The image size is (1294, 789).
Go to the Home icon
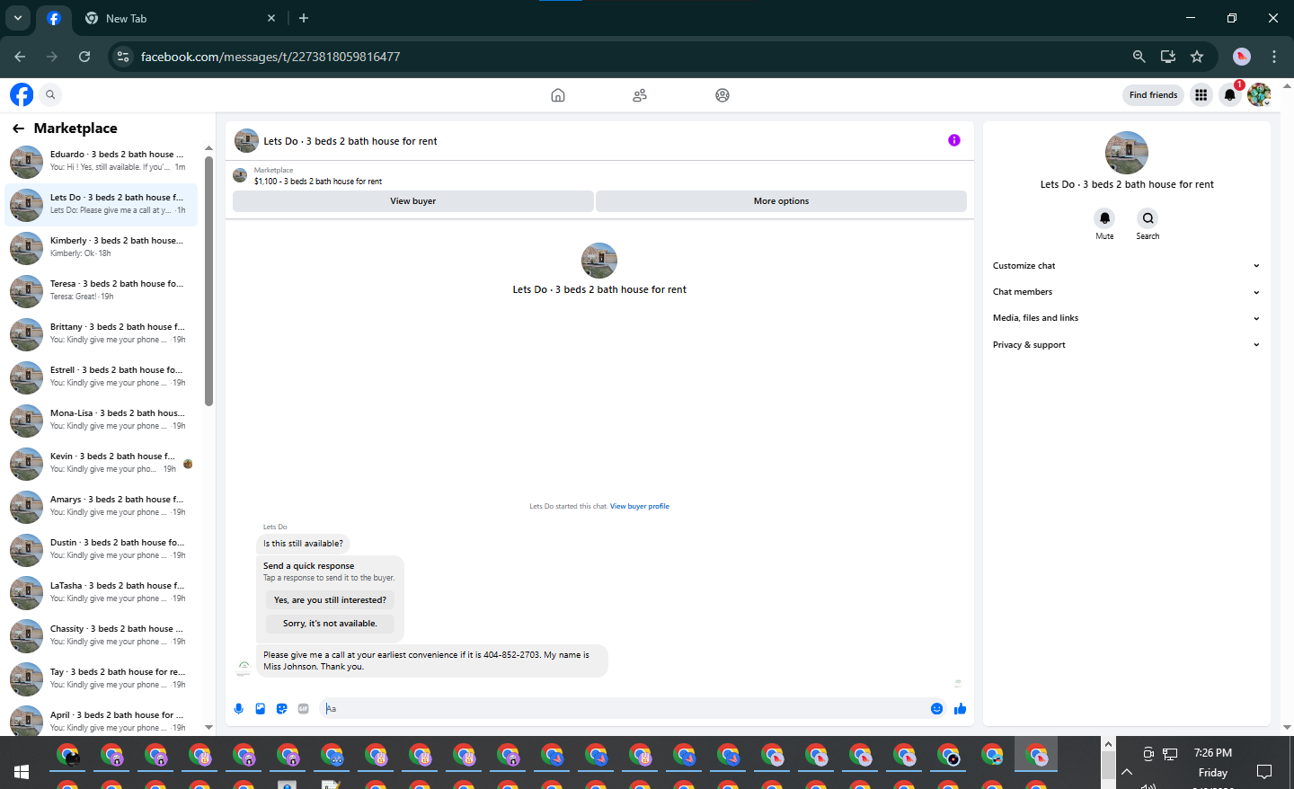pos(558,95)
